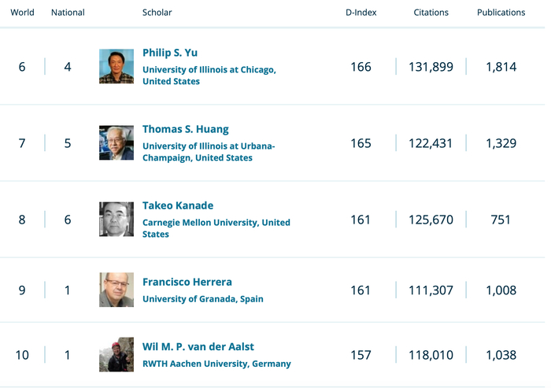Viewport: 551px width, 388px height.
Task: Follow the Carnegie Mellon University link
Action: [x=216, y=223]
